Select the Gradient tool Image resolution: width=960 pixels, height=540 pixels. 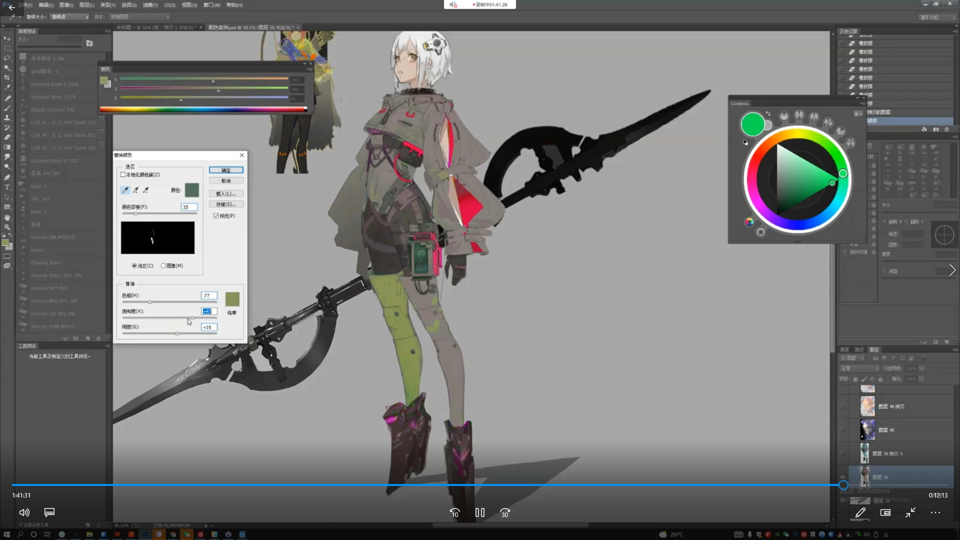coord(7,147)
